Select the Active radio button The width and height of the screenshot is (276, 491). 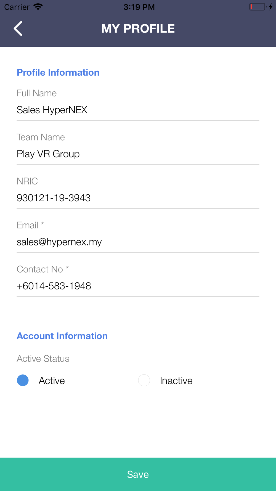tap(23, 380)
